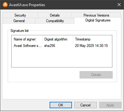Click the Avast icon in title bar
The width and height of the screenshot is (124, 111).
[x=5, y=5]
